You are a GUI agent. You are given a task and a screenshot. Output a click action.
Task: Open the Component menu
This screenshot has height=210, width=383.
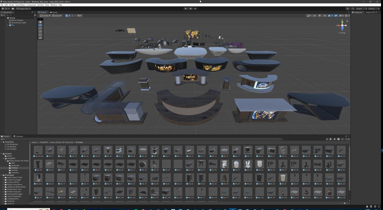31,5
